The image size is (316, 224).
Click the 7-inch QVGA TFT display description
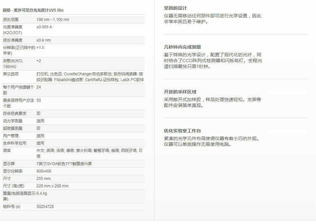tap(64, 164)
